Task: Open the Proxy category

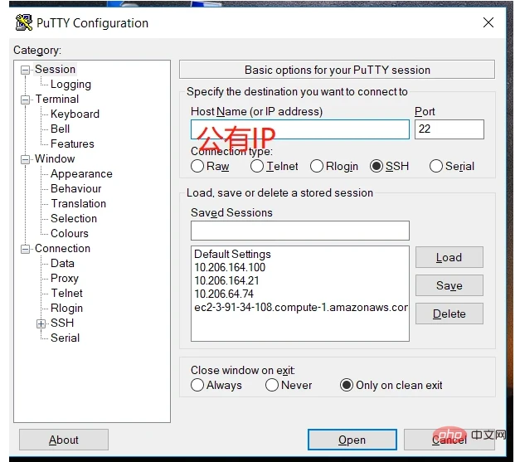Action: click(65, 279)
